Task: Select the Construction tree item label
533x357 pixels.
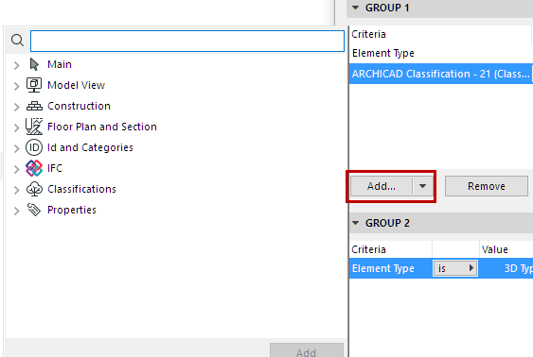Action: (x=79, y=106)
